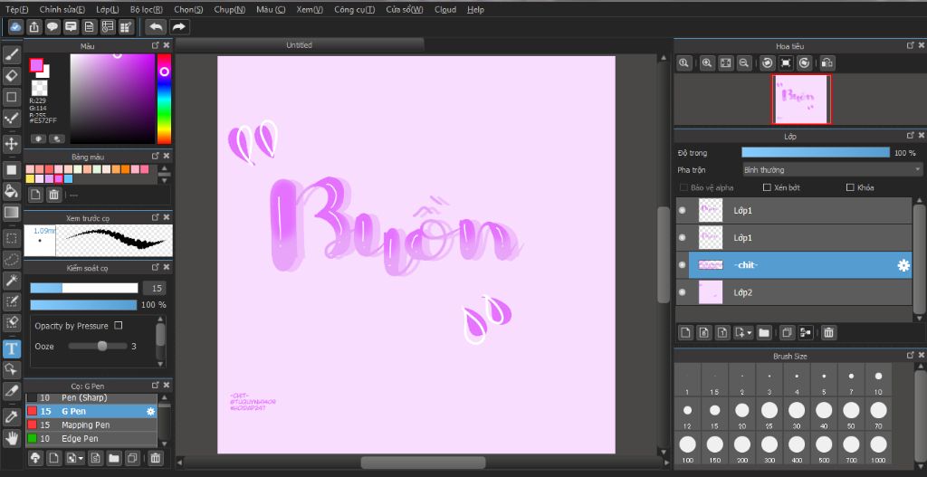Select transparent color swatch in Màu panel
Screen dimensions: 927x477
click(39, 88)
